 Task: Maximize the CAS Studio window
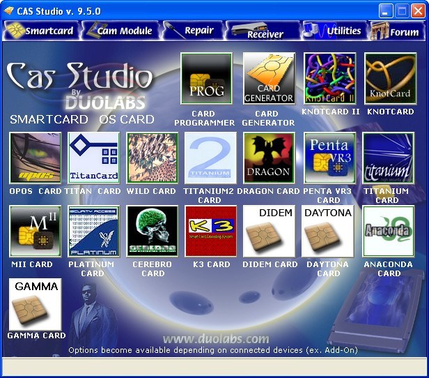click(402, 11)
